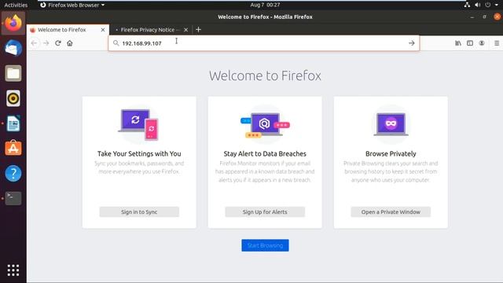Click the data breach monitor illustration
The height and width of the screenshot is (283, 503).
coord(265,124)
